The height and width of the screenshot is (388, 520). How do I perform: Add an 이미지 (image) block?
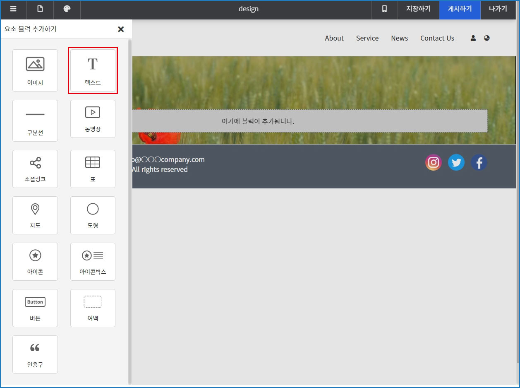point(35,70)
